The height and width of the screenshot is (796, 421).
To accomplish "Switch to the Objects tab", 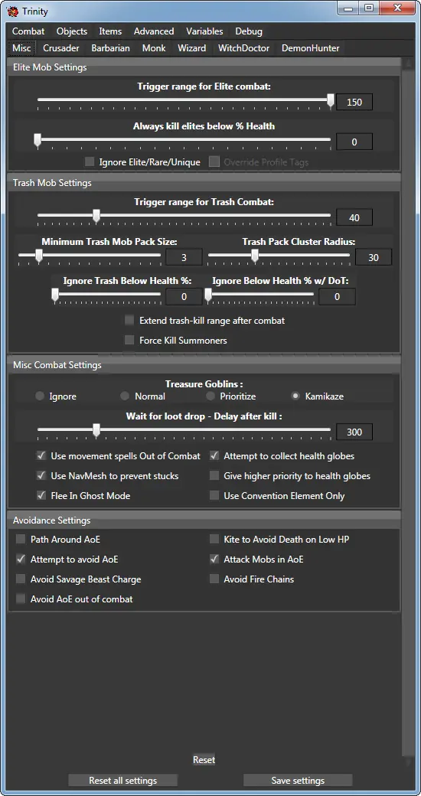I will pyautogui.click(x=72, y=31).
